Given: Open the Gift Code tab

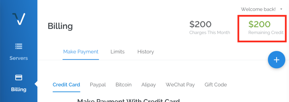Looking at the screenshot, I should (x=216, y=85).
